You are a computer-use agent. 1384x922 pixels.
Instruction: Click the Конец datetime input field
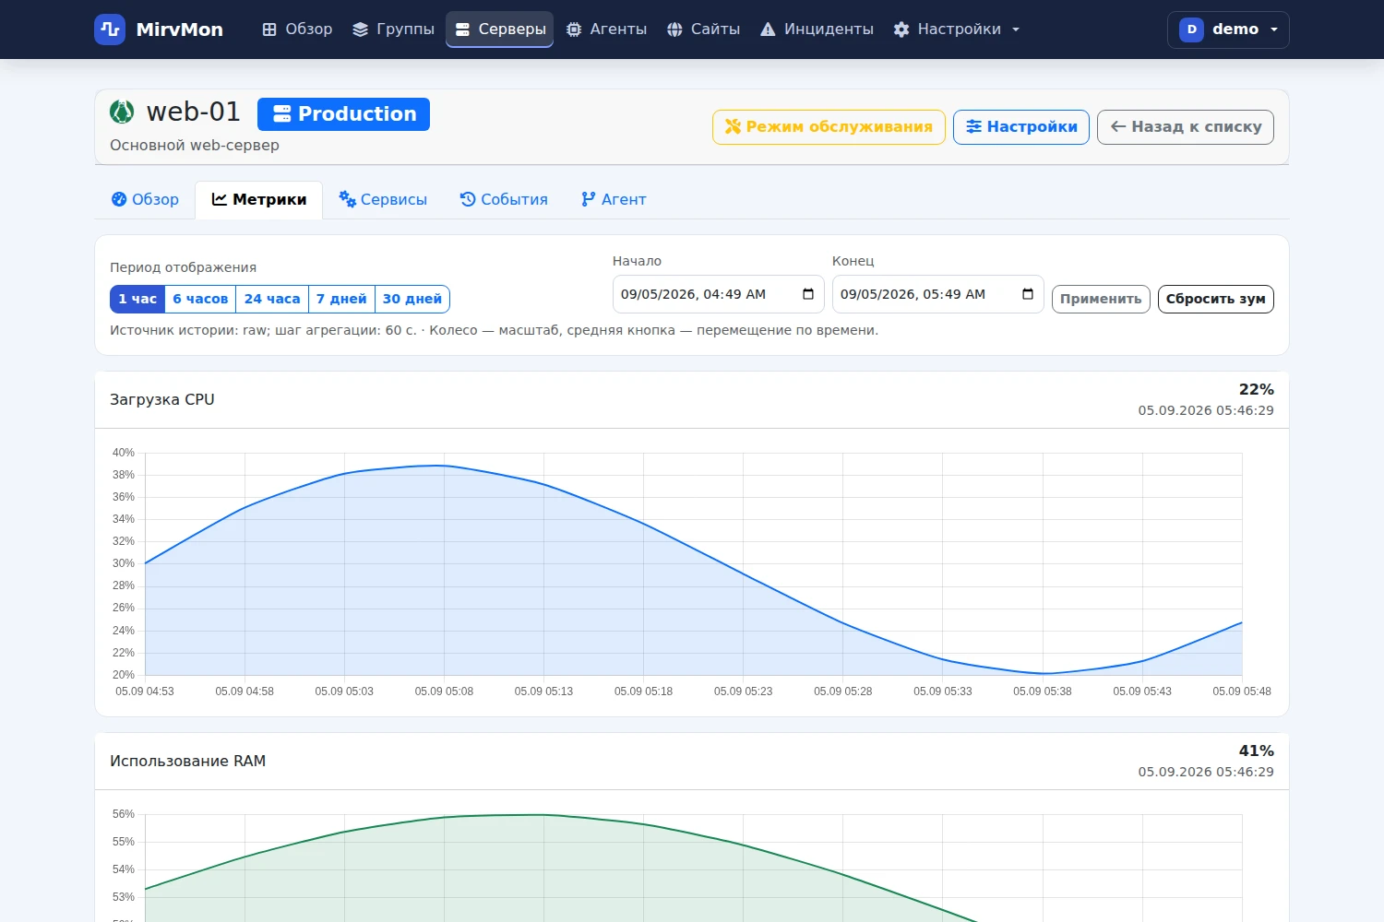pos(937,294)
